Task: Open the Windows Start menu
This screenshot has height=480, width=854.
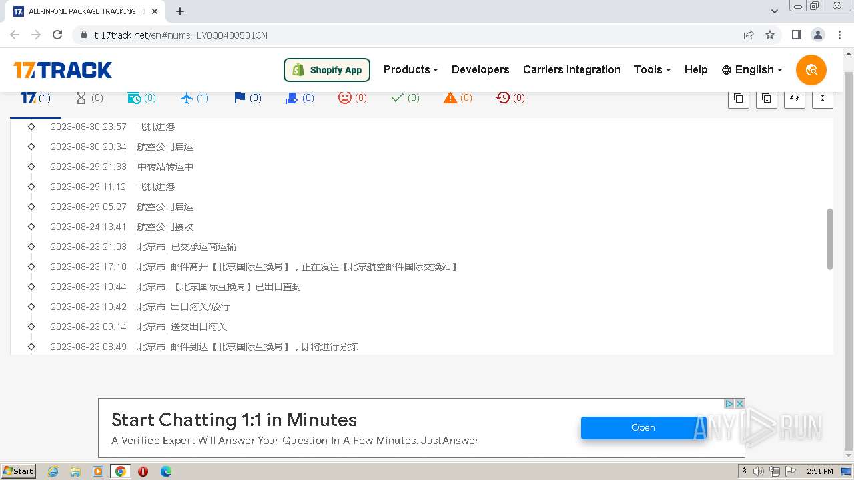Action: click(x=19, y=471)
